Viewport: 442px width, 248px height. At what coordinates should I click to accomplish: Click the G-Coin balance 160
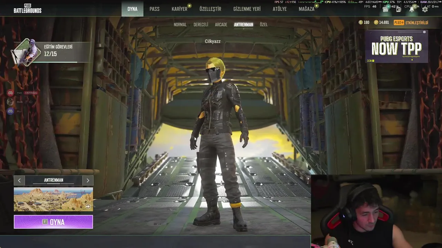point(364,22)
